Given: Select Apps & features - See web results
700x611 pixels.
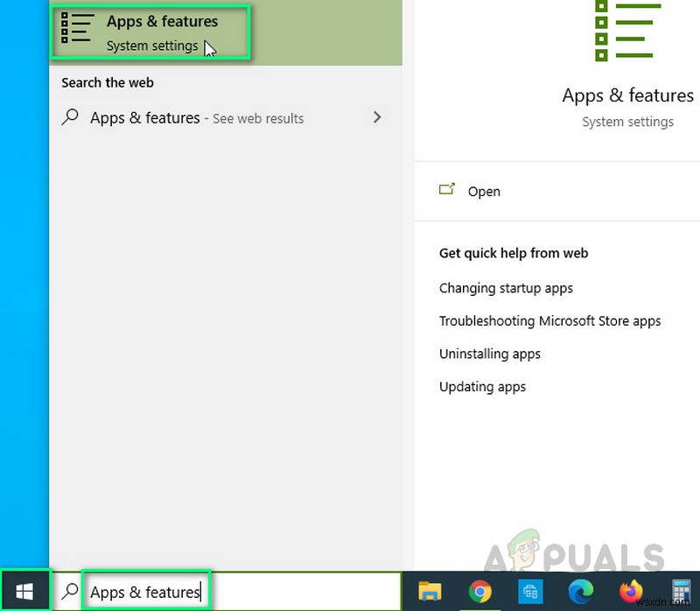Looking at the screenshot, I should pos(226,117).
